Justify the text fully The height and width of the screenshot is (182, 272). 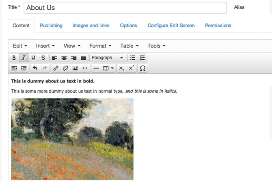pyautogui.click(x=84, y=58)
